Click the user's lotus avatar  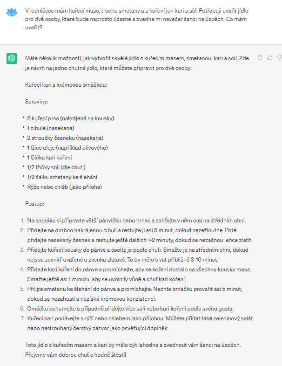point(12,13)
